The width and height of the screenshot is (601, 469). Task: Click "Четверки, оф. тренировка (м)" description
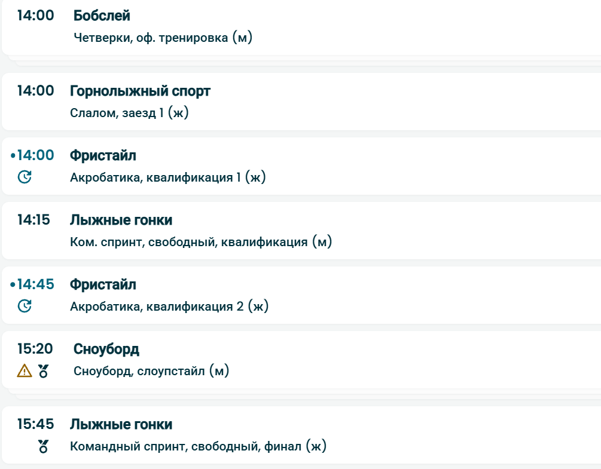[x=163, y=38]
